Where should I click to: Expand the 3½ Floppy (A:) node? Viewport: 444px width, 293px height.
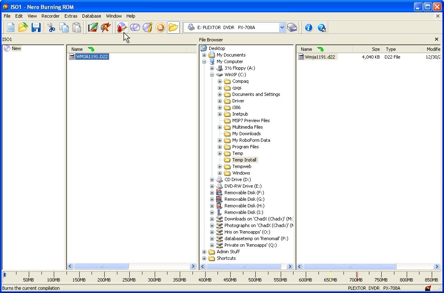[212, 68]
